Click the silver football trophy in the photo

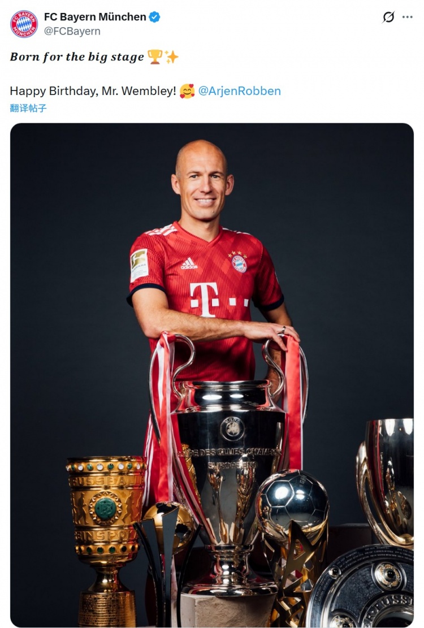point(292,499)
